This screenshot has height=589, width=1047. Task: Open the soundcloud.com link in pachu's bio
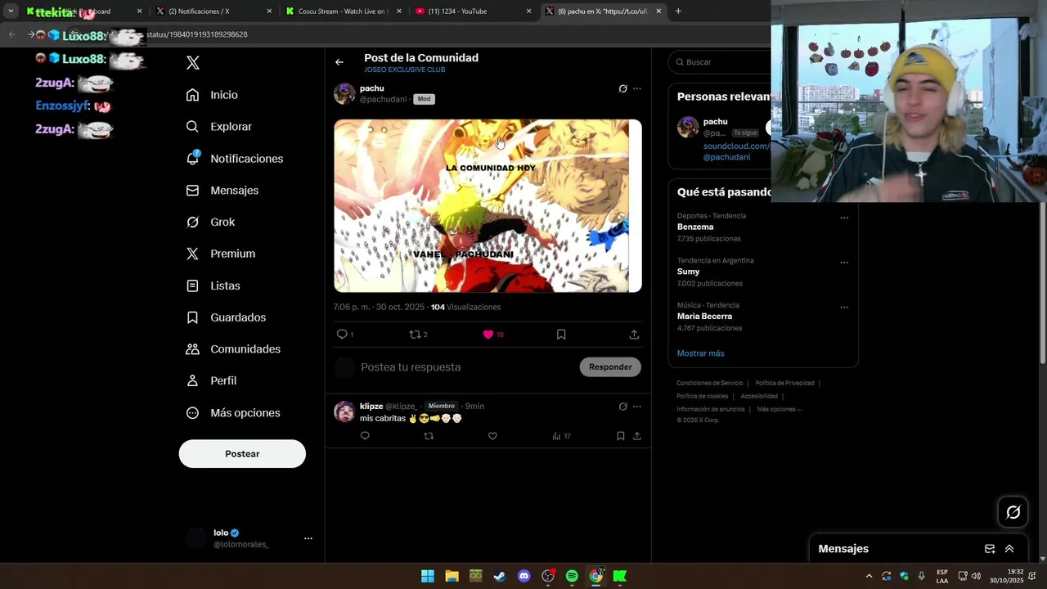[x=736, y=146]
